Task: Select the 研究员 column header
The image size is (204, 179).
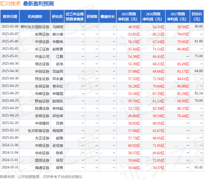Action: click(x=57, y=17)
